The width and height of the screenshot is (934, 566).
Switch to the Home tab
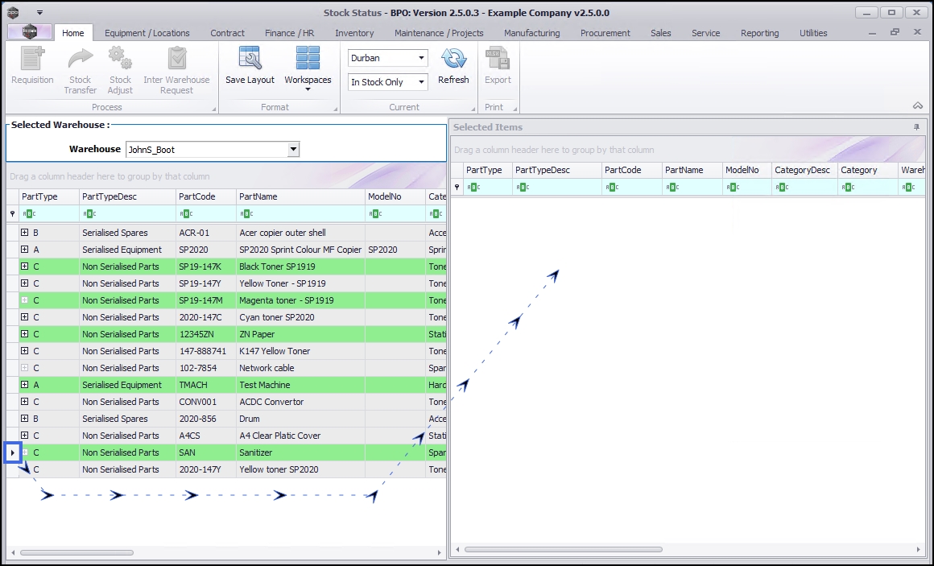click(72, 33)
